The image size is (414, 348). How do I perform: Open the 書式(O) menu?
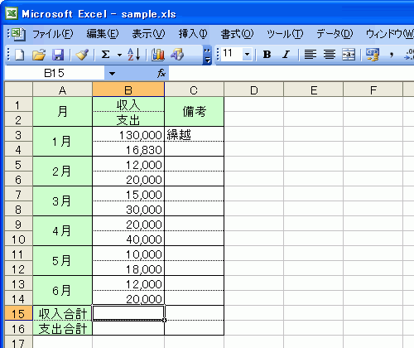[237, 34]
